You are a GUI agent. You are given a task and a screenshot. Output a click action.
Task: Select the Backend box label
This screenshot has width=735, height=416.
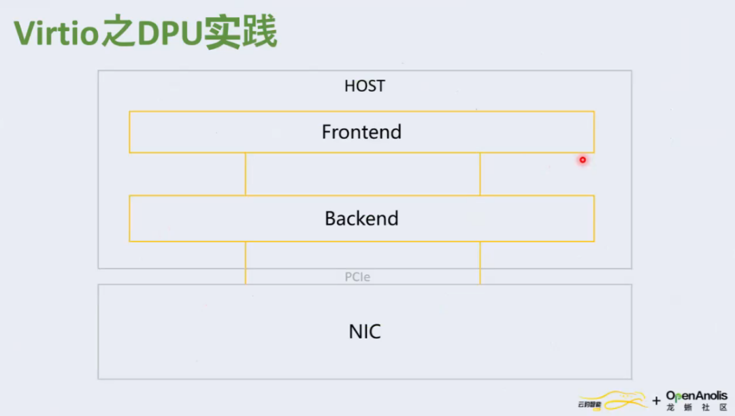pyautogui.click(x=361, y=219)
